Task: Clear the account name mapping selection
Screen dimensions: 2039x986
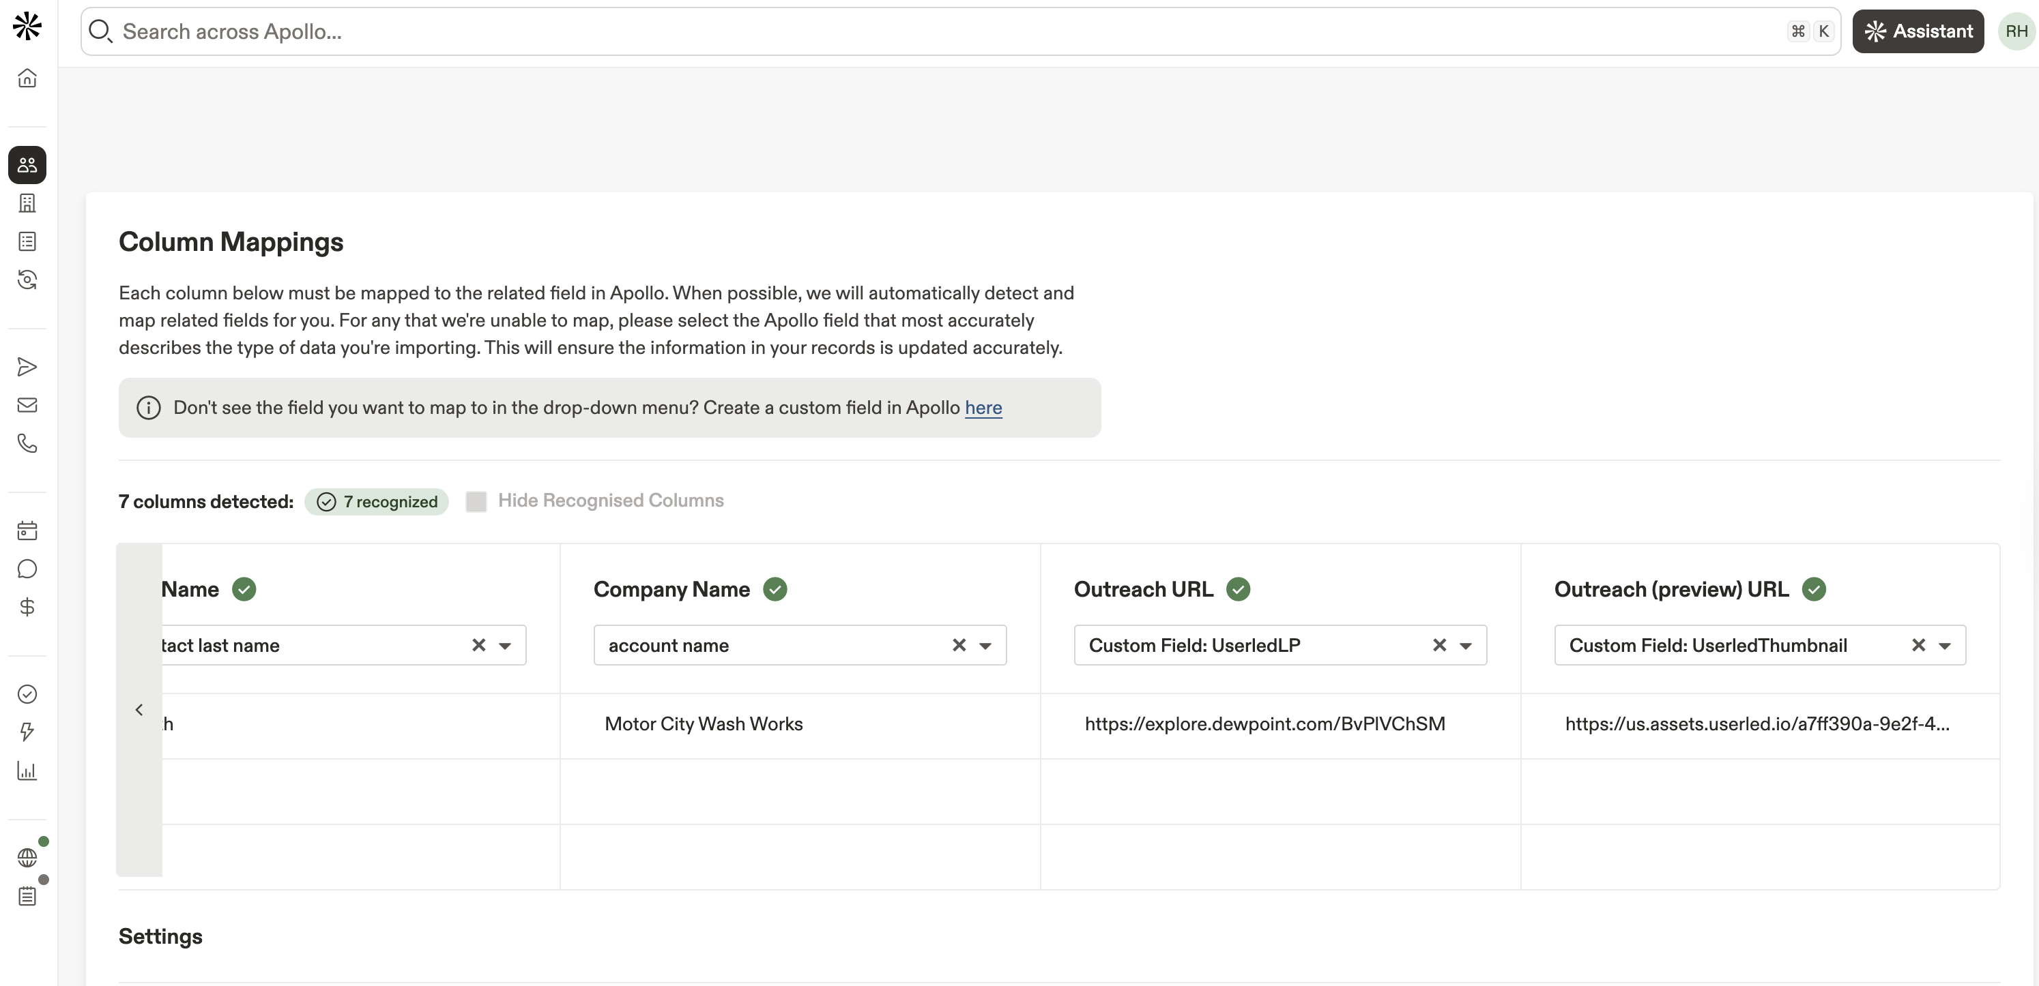Action: 959,645
